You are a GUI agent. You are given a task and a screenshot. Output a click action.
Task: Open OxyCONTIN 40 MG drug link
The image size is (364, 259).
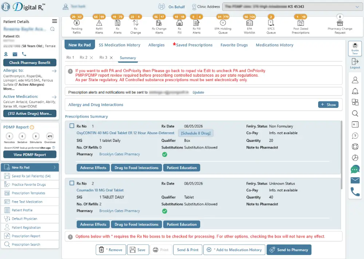tap(125, 133)
